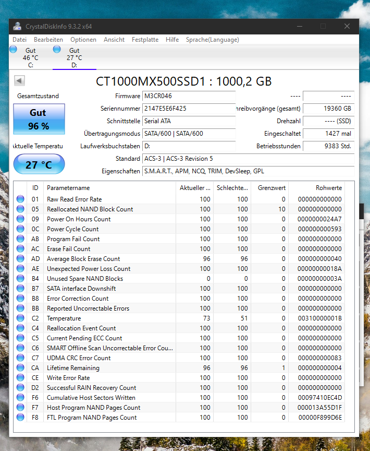
Task: Click the 27 °C temperature button
Action: pos(39,164)
